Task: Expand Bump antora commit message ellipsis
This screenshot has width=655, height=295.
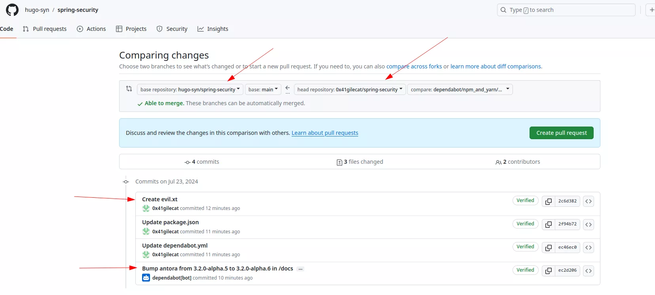Action: click(300, 269)
